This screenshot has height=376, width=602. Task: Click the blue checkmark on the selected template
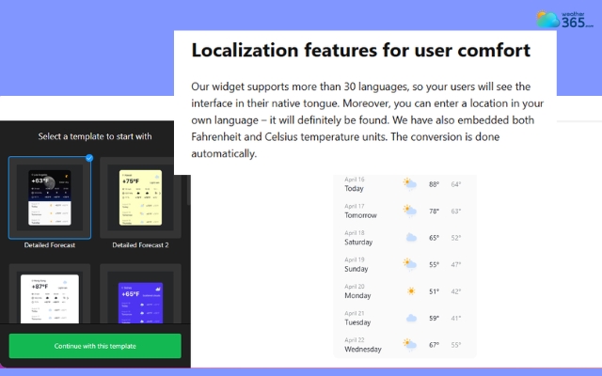pos(89,158)
